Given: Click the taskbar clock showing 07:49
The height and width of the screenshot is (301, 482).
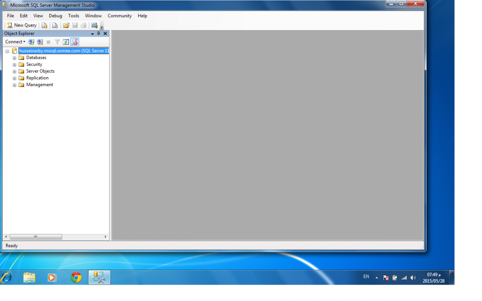Looking at the screenshot, I should 433,278.
